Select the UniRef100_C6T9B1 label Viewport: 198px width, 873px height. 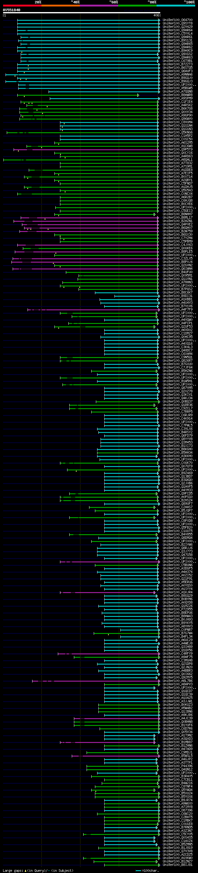point(177,61)
